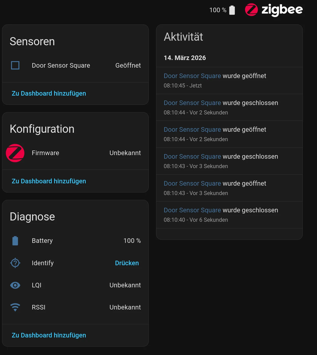Image resolution: width=317 pixels, height=355 pixels.
Task: Click the LQI eye icon
Action: click(15, 285)
